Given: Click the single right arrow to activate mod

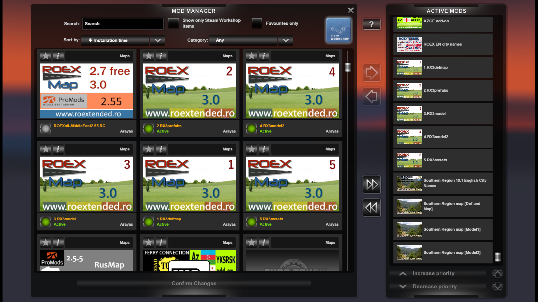Looking at the screenshot, I should [x=371, y=73].
